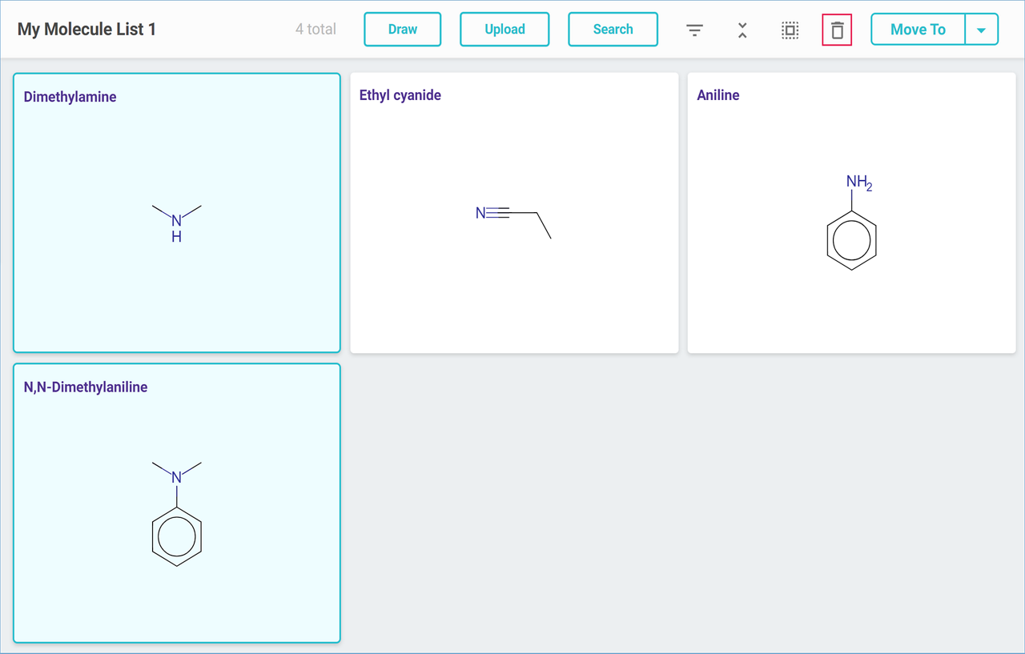Open the Dimethylamine title link

click(70, 97)
